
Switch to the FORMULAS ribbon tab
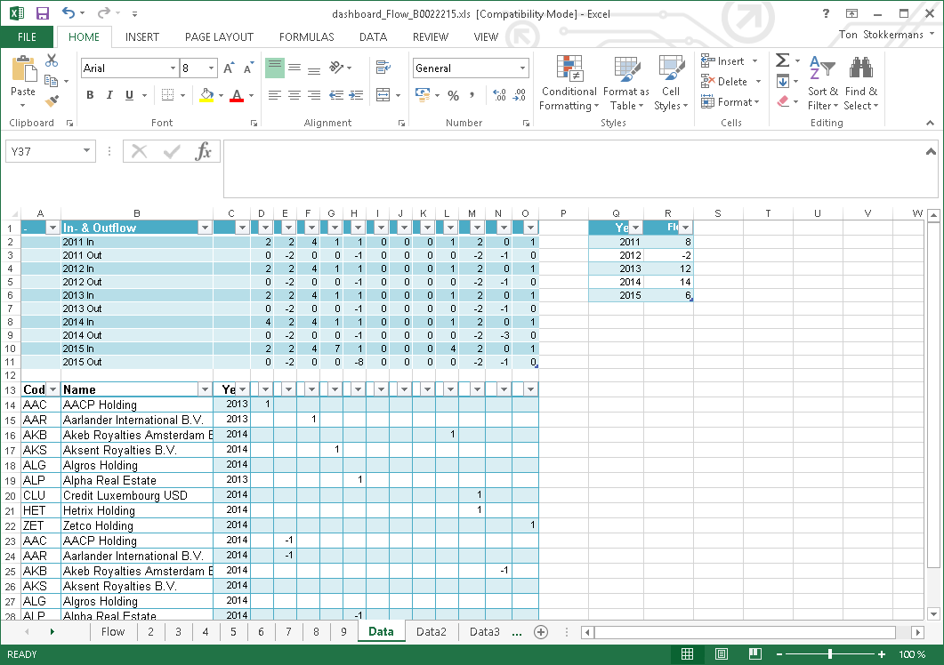tap(306, 36)
